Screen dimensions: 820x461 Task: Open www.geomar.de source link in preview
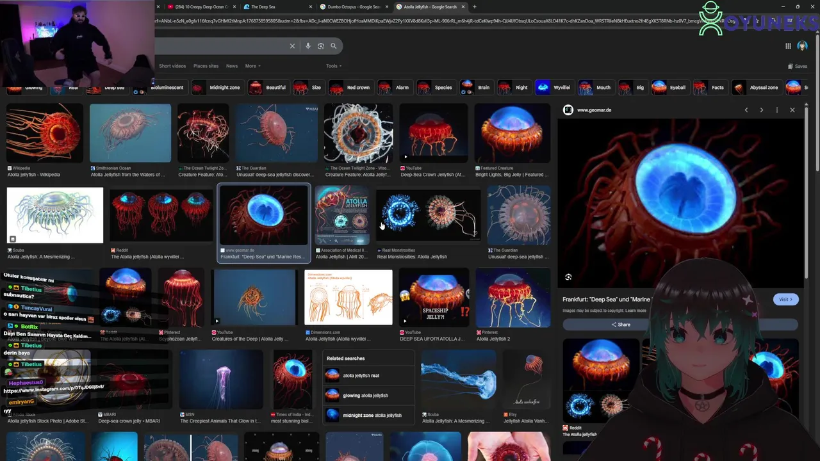594,110
